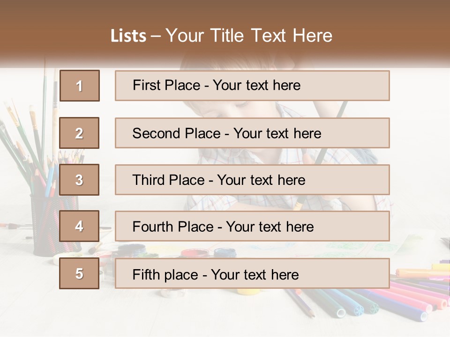
Task: Click the bold word "Lists" in the title
Action: point(128,36)
